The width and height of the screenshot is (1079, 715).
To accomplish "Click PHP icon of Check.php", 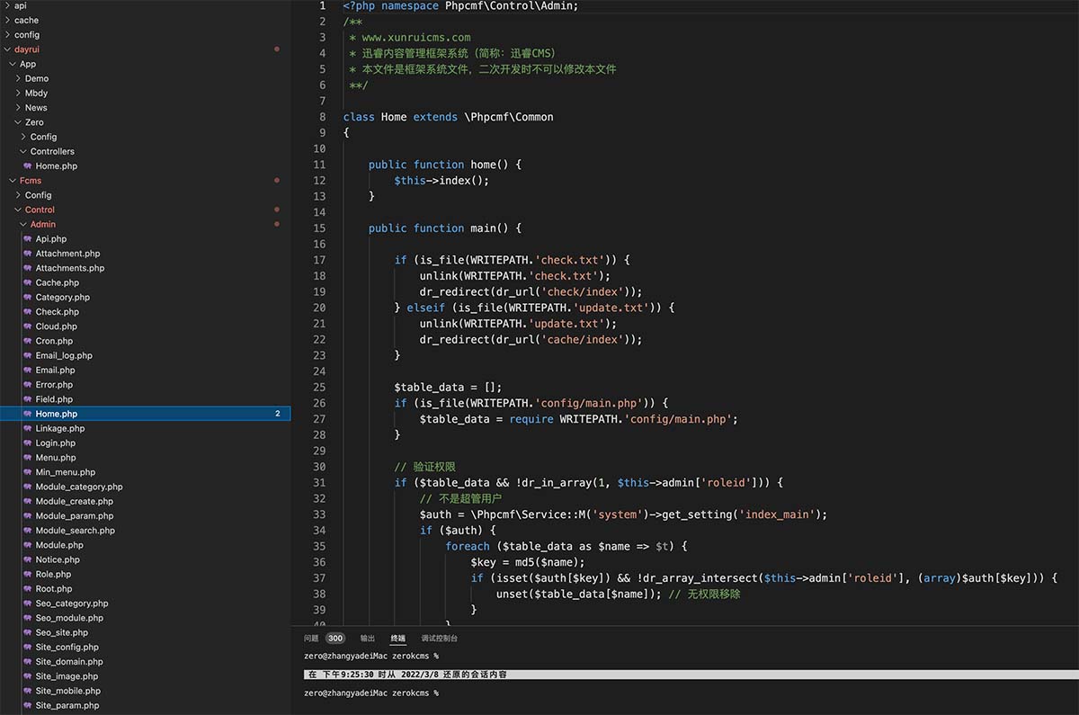I will [x=28, y=312].
